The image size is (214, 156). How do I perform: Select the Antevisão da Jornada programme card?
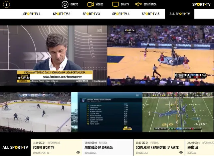108,147
